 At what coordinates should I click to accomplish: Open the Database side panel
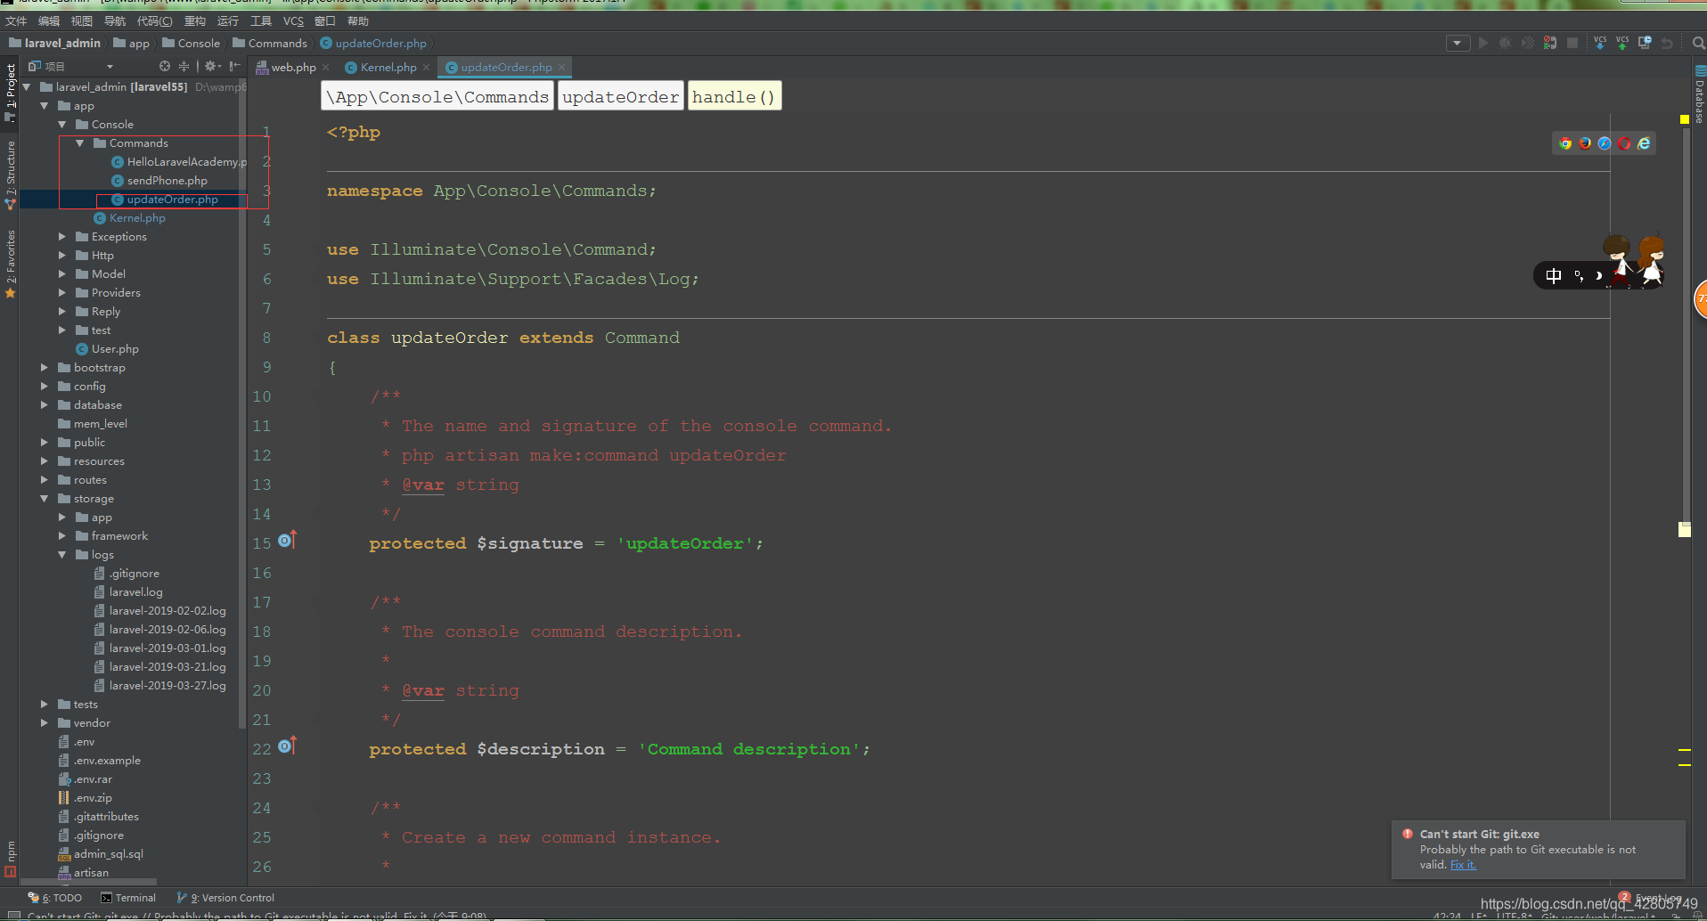[1699, 94]
